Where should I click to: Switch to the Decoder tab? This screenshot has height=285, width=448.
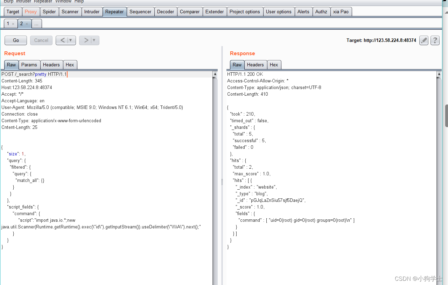[166, 12]
